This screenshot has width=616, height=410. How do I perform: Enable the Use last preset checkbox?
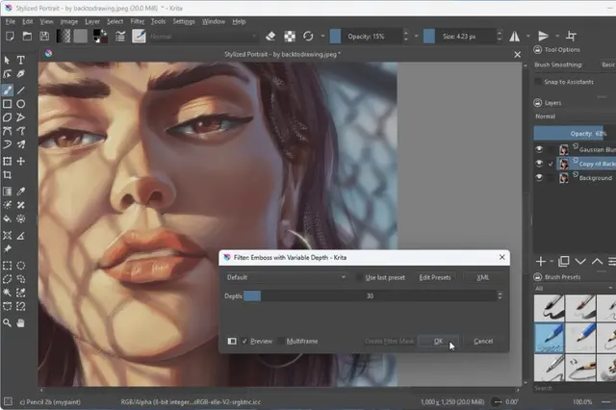359,277
